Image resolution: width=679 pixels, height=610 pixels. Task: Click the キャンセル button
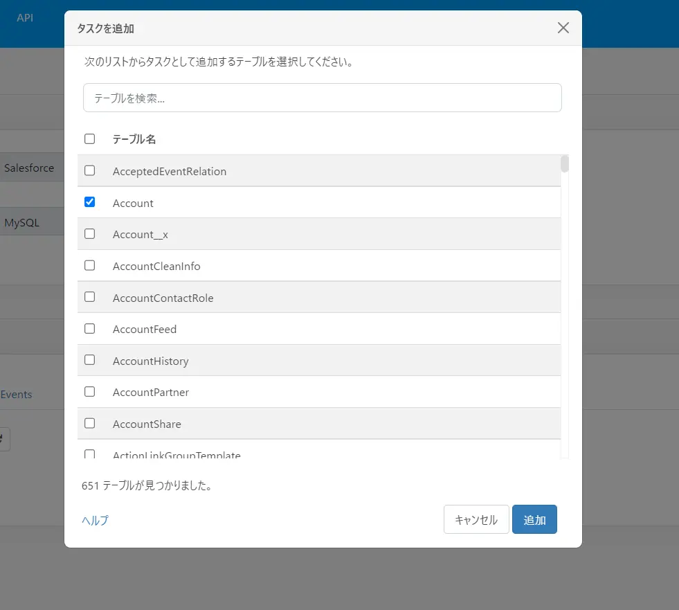476,519
